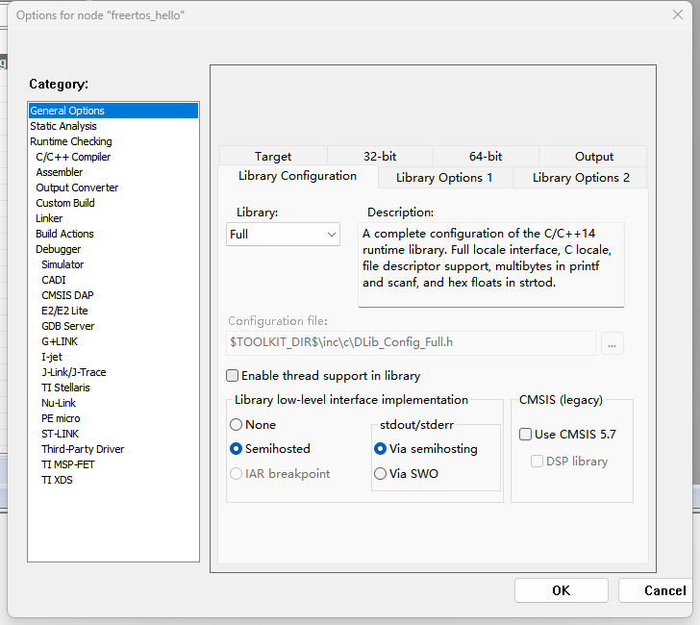Enable thread support in library checkbox
Screen dimensions: 700x625
point(233,376)
